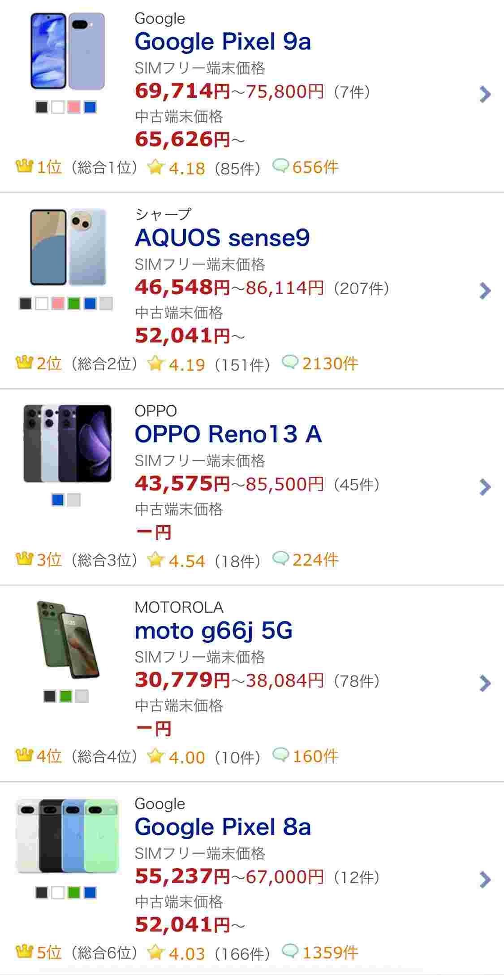504x975 pixels.
Task: Click the star icon beside the 4.03 rating
Action: [x=155, y=952]
